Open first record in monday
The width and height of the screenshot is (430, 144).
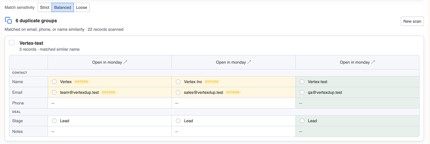point(110,62)
